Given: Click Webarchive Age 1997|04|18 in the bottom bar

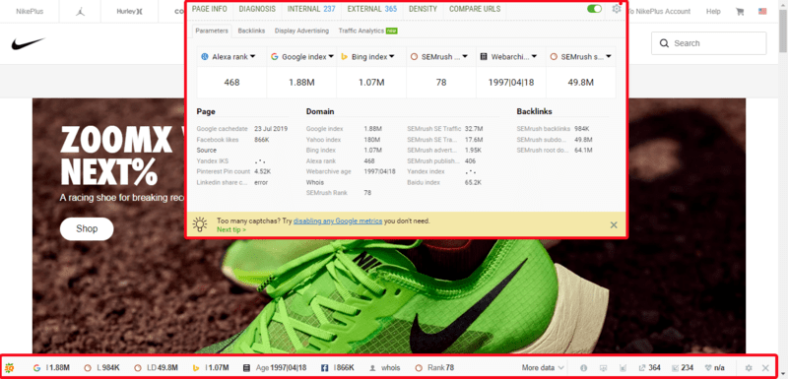Looking at the screenshot, I should pyautogui.click(x=275, y=368).
